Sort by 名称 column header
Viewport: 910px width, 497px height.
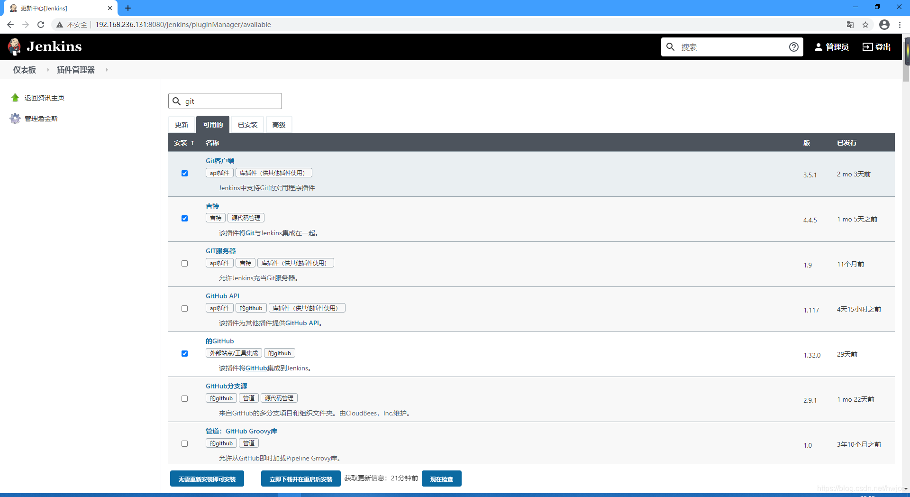click(x=212, y=143)
